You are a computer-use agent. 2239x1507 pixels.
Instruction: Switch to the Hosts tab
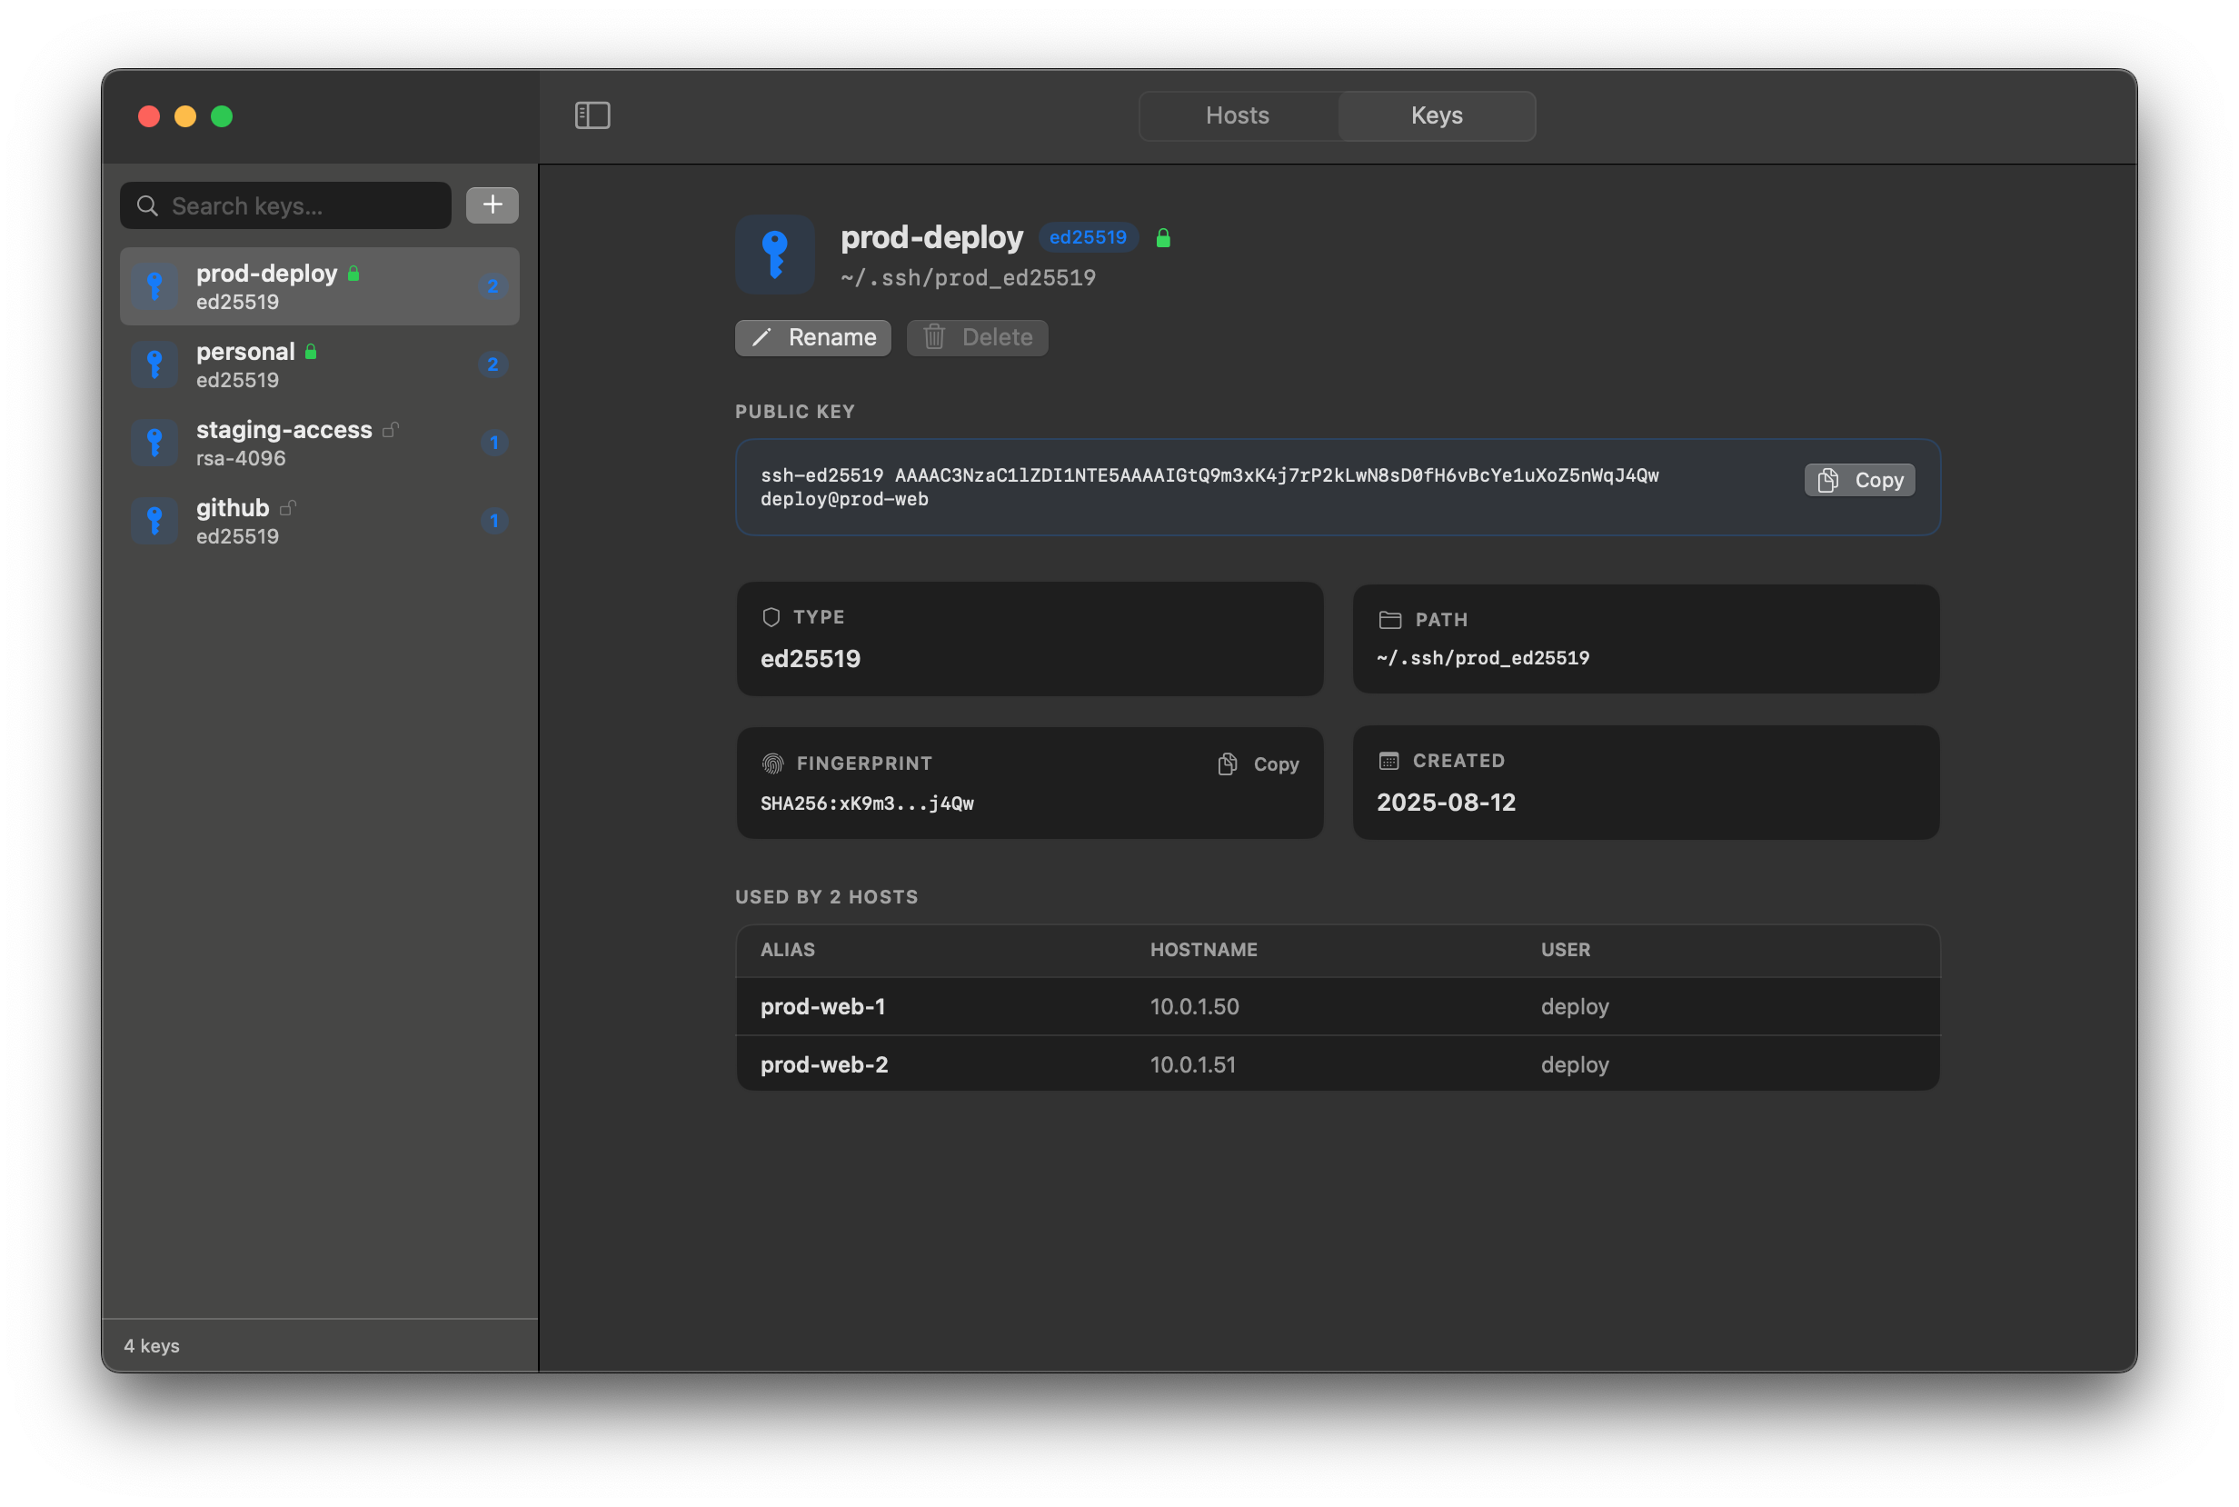pos(1238,115)
